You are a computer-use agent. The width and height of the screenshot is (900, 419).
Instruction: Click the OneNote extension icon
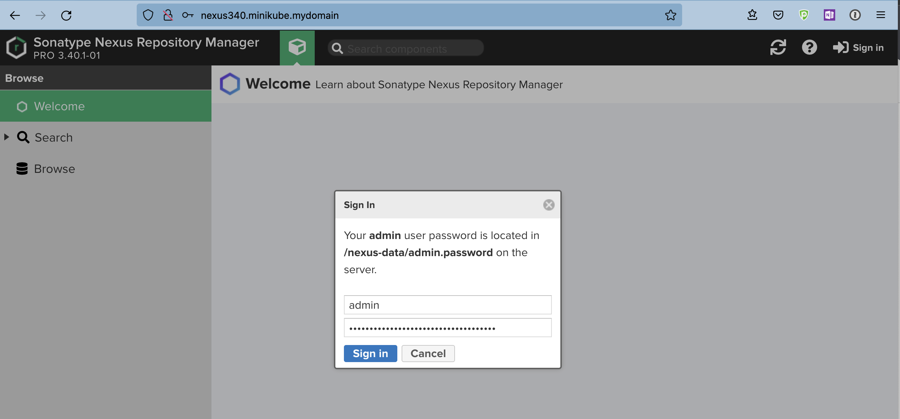[829, 15]
